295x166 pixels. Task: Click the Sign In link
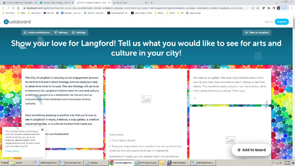tap(269, 22)
